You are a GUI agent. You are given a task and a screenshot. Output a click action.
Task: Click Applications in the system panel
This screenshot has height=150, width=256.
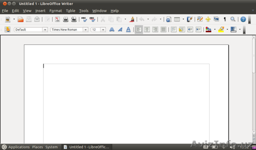click(x=19, y=147)
